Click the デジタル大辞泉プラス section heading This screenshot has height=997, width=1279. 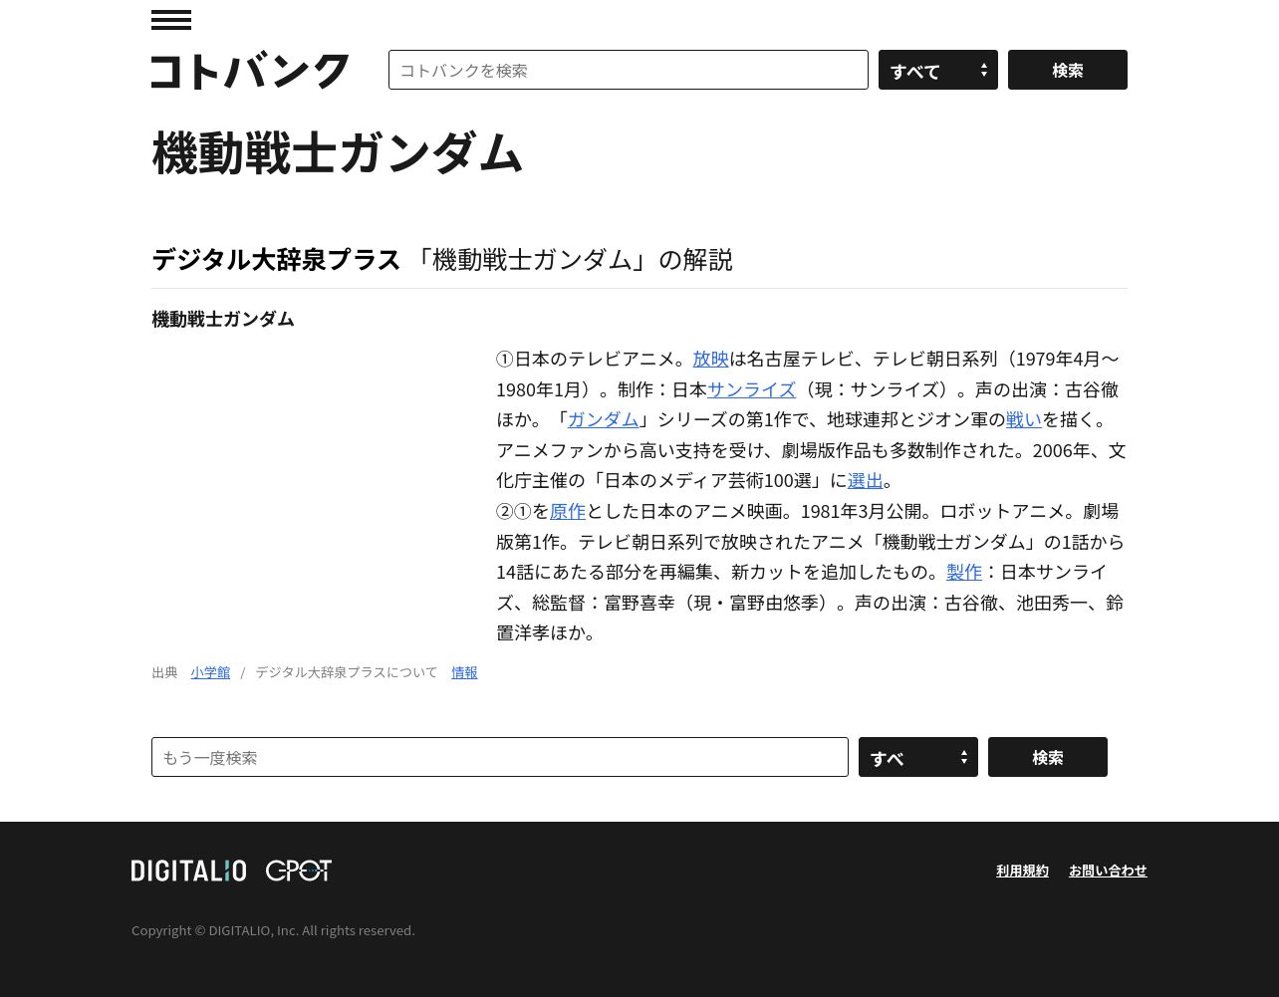pyautogui.click(x=276, y=259)
